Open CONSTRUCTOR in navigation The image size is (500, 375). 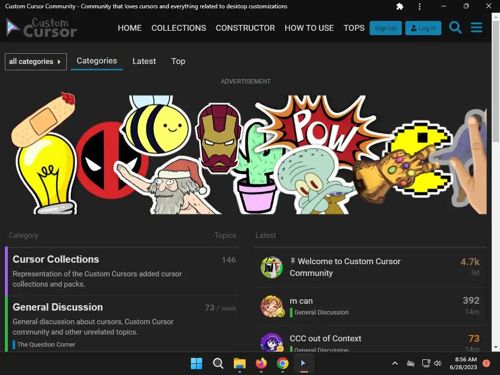click(245, 28)
